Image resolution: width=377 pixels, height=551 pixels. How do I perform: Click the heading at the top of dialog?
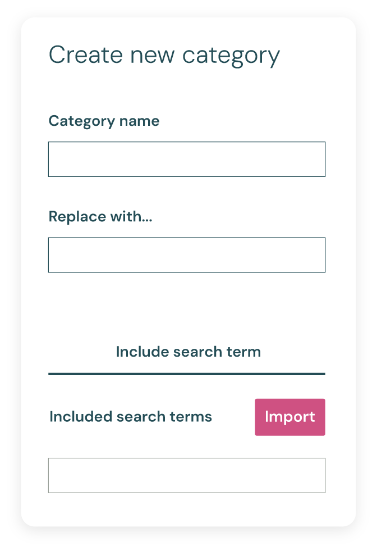(164, 54)
